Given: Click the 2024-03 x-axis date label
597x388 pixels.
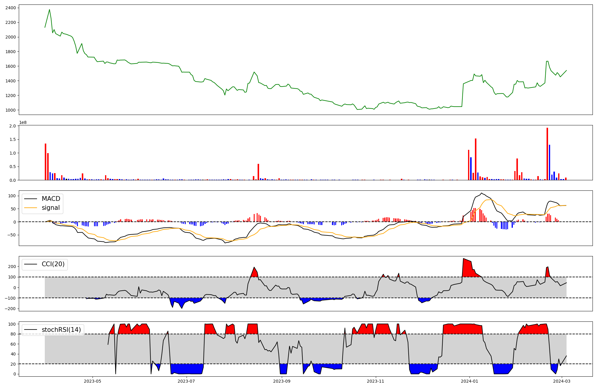Looking at the screenshot, I should point(562,381).
